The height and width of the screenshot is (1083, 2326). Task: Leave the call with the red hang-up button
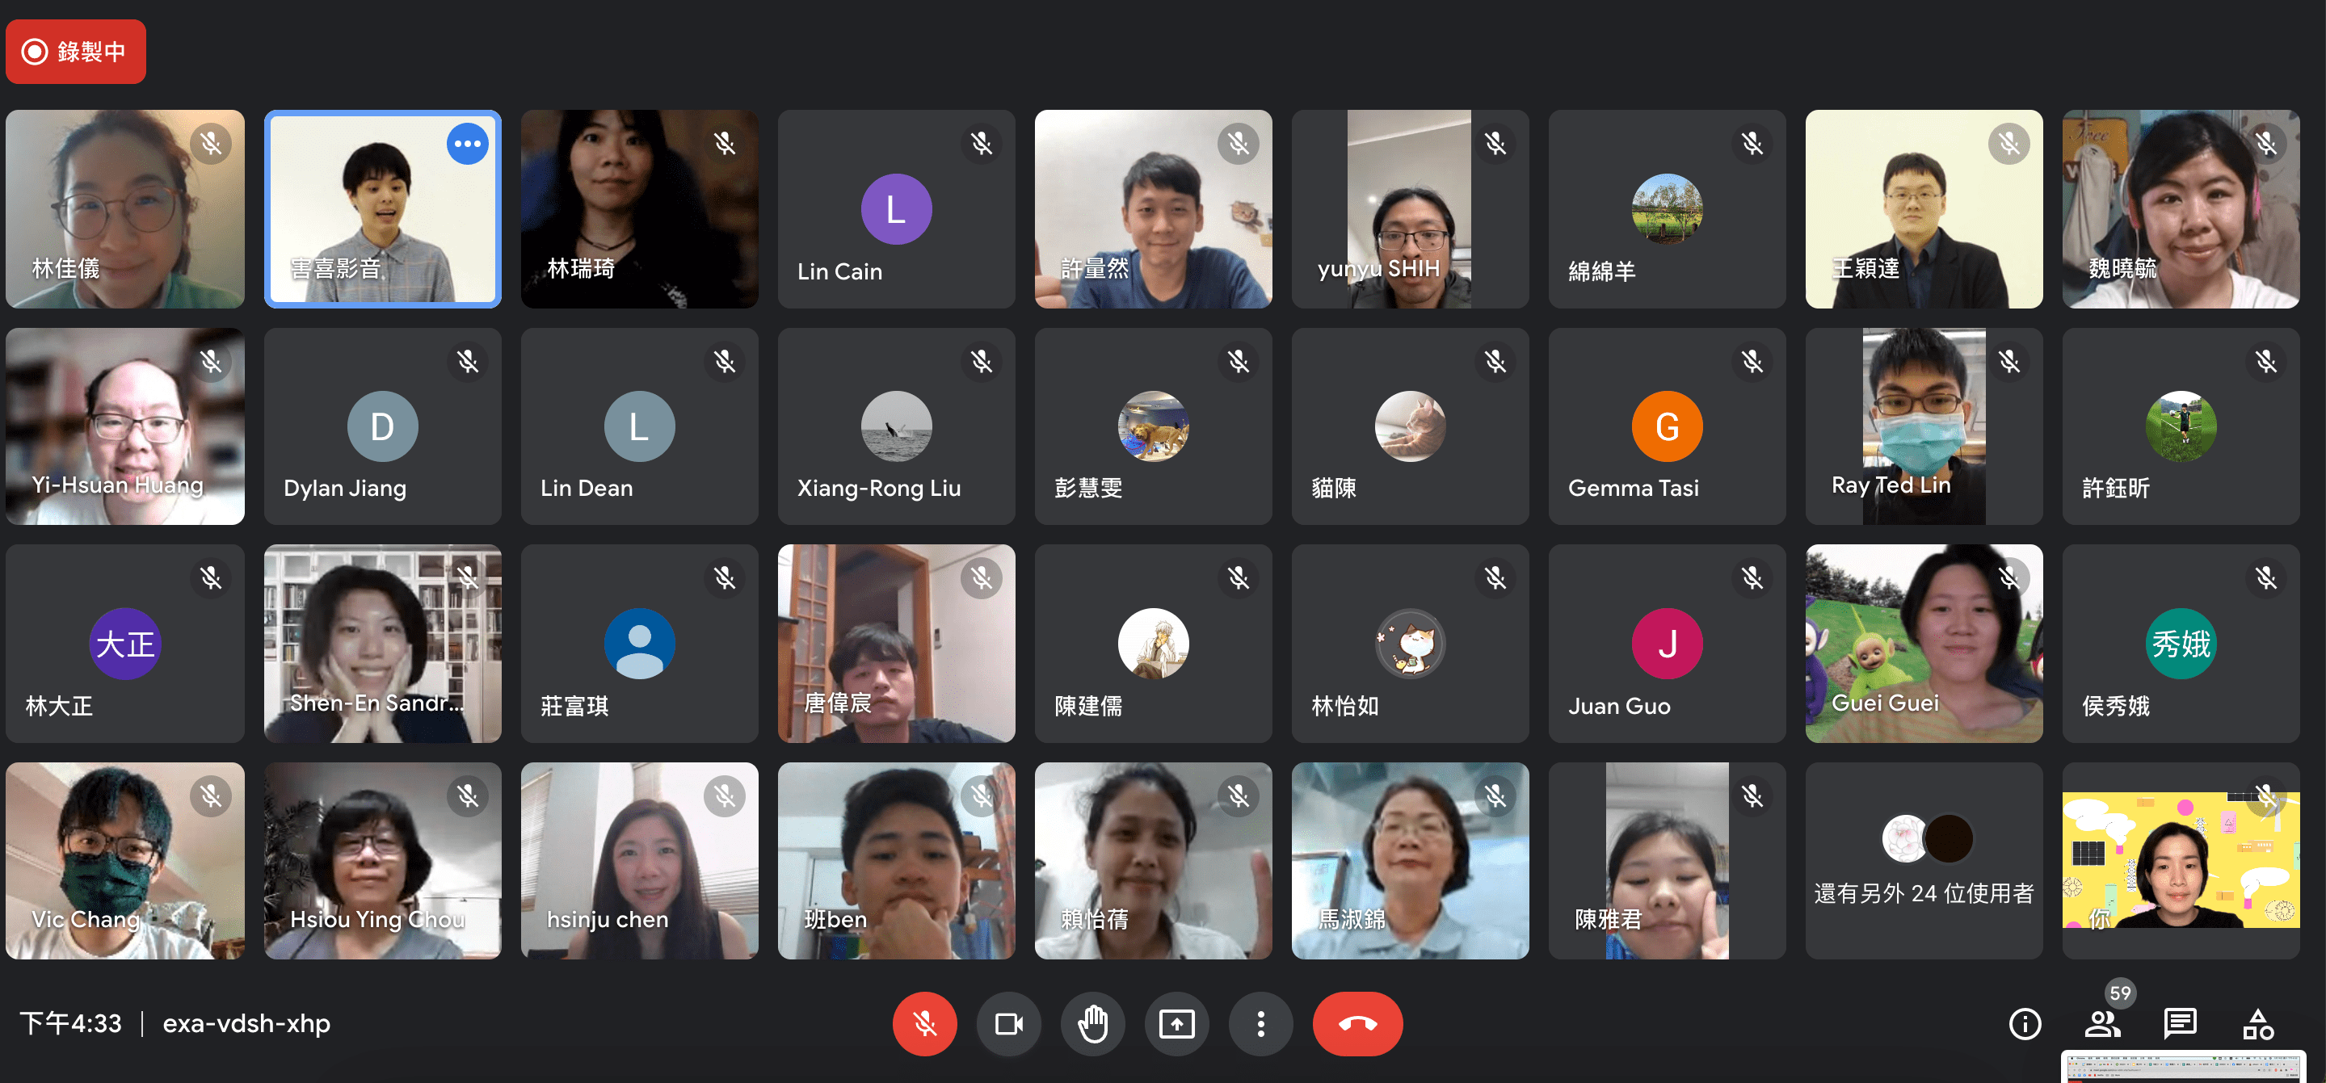click(1356, 1023)
